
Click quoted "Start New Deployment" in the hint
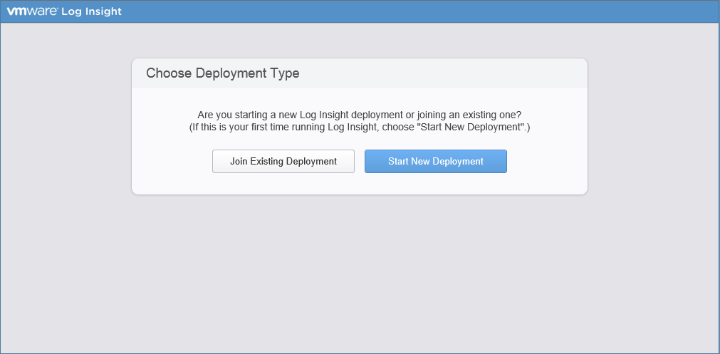(475, 127)
